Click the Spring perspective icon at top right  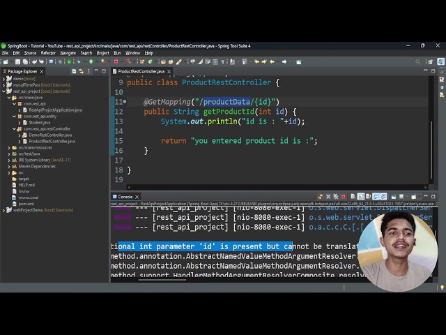click(x=441, y=61)
